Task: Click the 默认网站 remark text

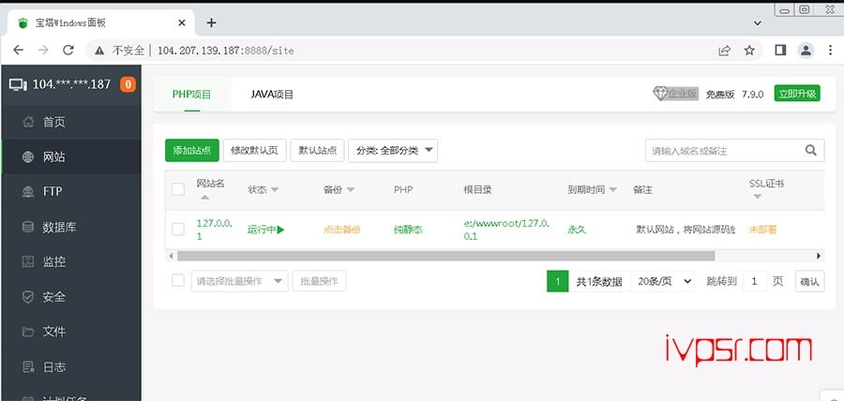Action: 686,230
